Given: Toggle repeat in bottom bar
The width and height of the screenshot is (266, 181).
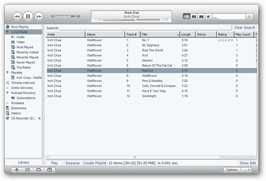Looking at the screenshot, I should coord(39,170).
